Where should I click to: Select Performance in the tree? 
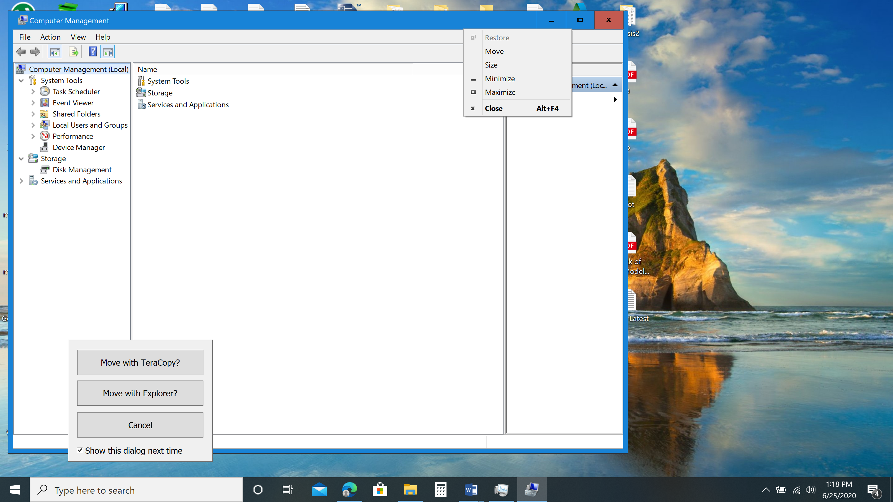73,136
